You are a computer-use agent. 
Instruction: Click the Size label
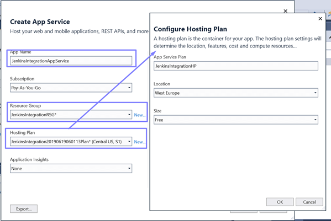coord(157,111)
